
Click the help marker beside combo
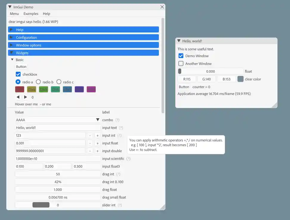[117, 120]
